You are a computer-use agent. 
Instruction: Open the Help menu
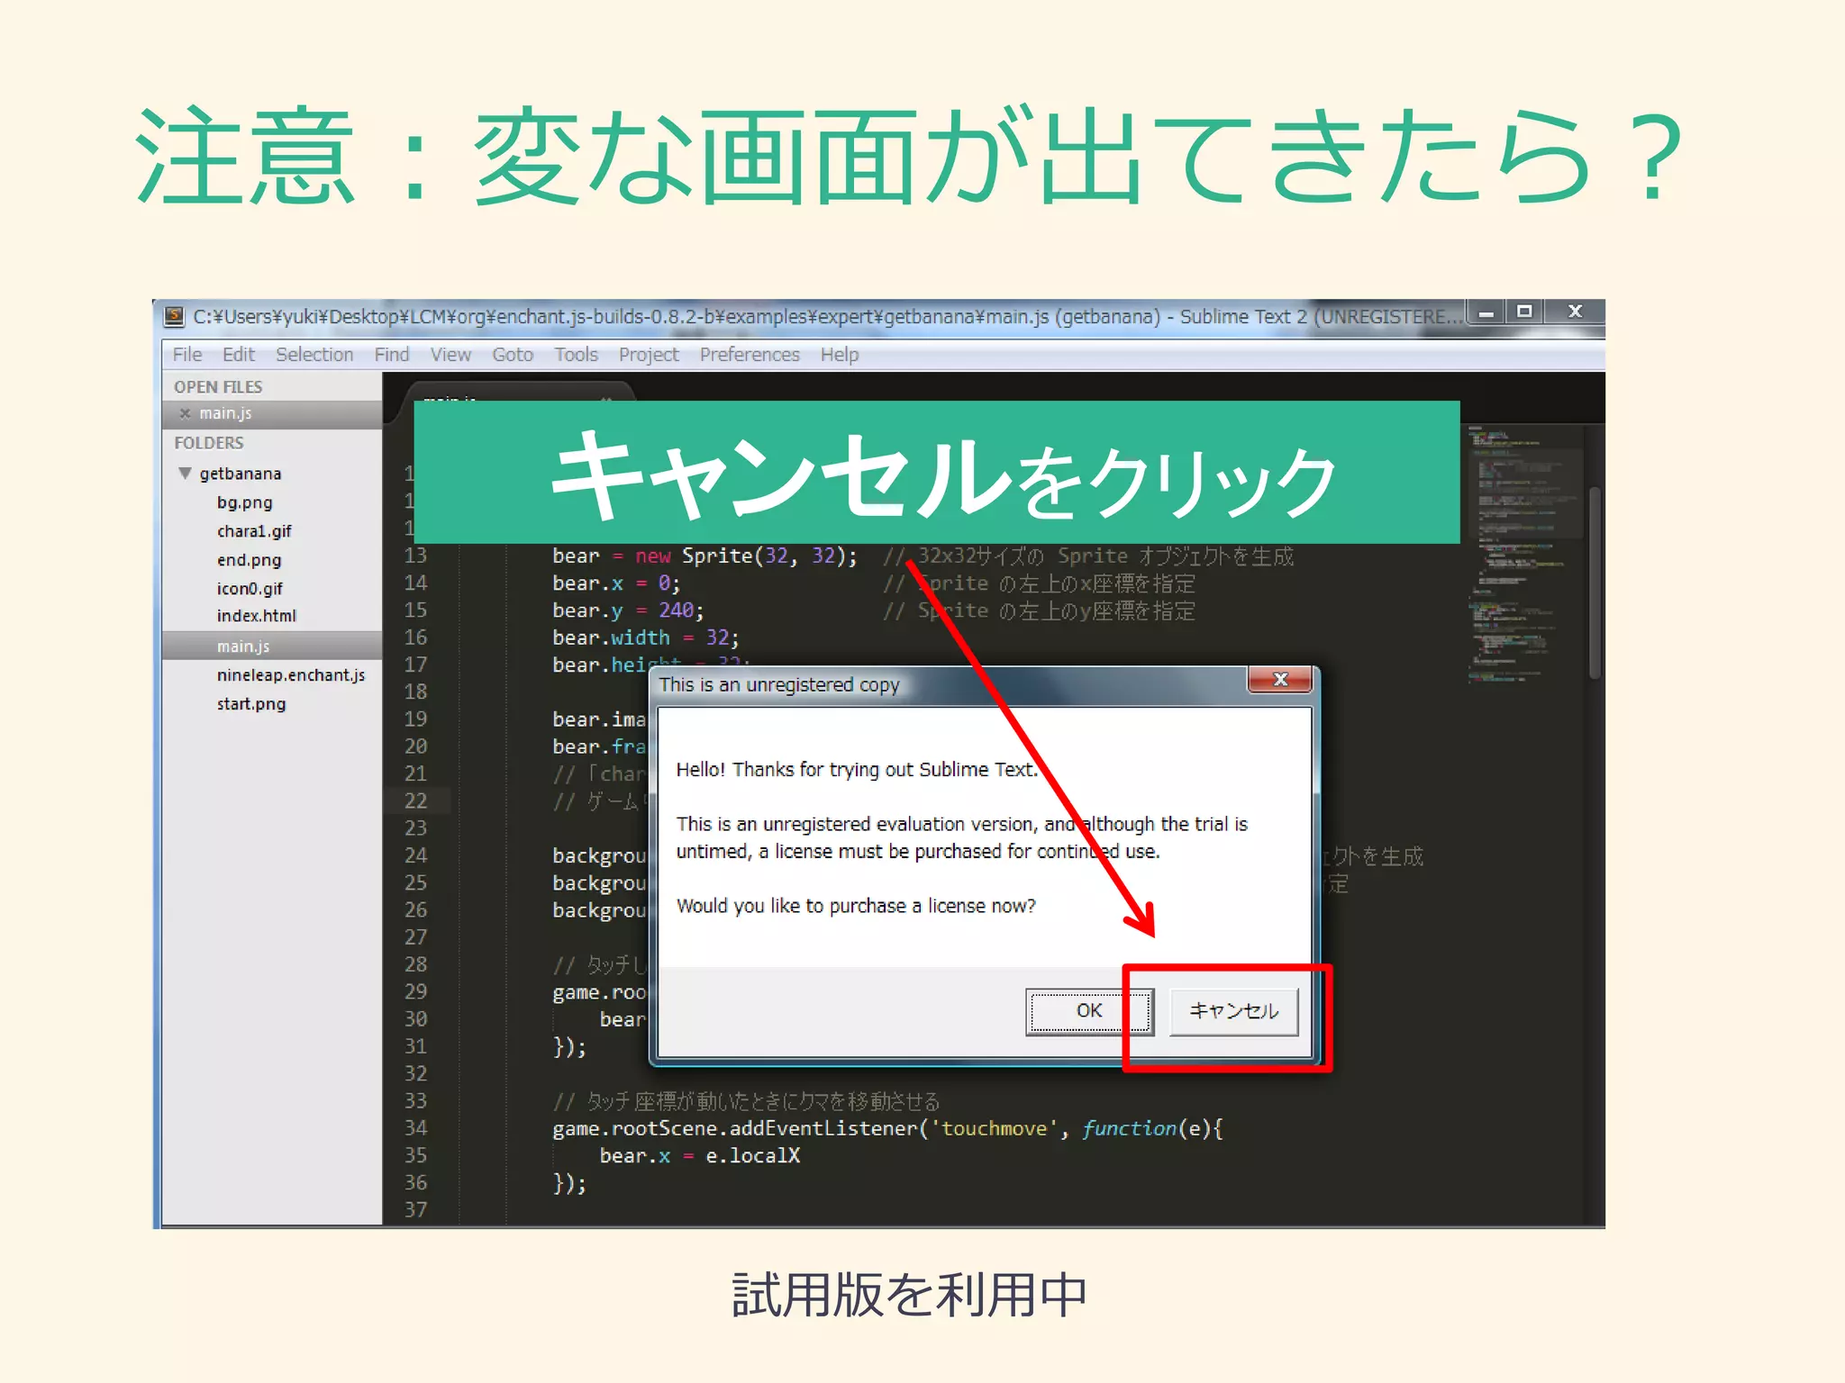tap(840, 355)
